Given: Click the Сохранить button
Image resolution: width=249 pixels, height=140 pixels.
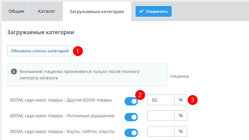Looking at the screenshot, I should coord(153,11).
